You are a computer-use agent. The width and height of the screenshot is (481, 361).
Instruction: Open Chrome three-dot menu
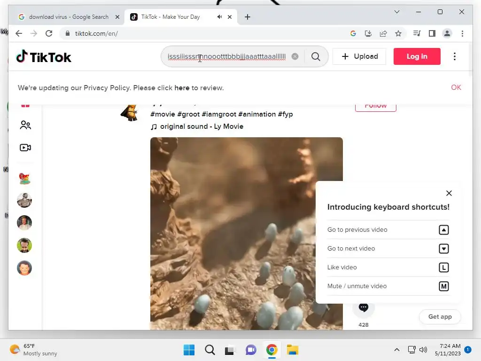click(x=462, y=33)
